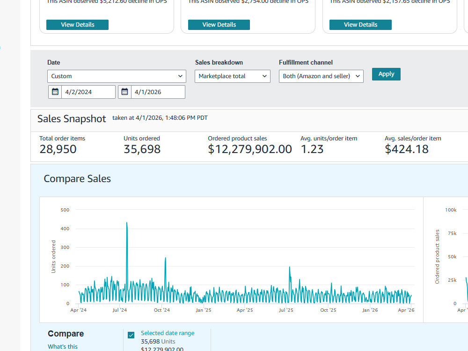Viewport: 468px width, 351px height.
Task: Open the Date range Custom dropdown
Action: coord(117,76)
